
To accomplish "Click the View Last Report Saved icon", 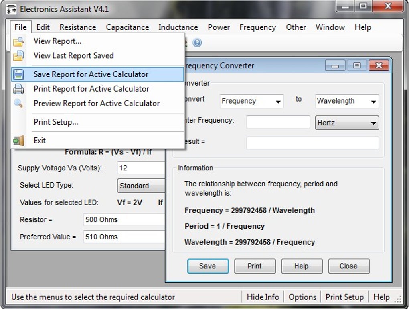I will 18,56.
